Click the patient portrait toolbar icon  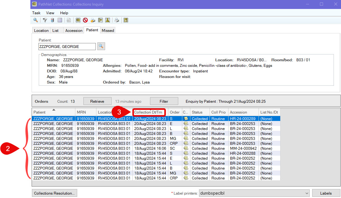[x=126, y=20]
